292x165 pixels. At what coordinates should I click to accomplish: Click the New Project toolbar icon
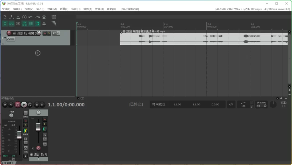(x=5, y=17)
